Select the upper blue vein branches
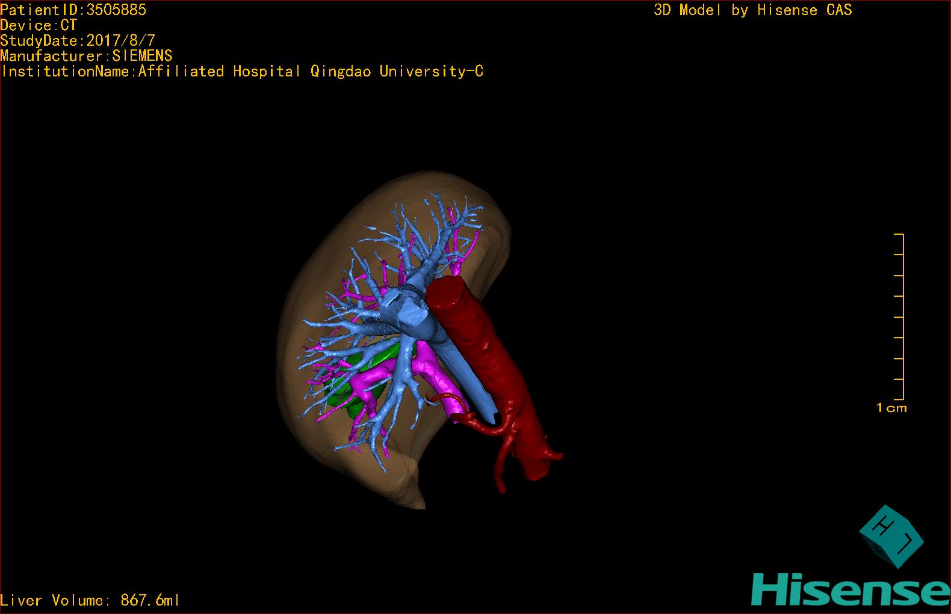 point(433,229)
